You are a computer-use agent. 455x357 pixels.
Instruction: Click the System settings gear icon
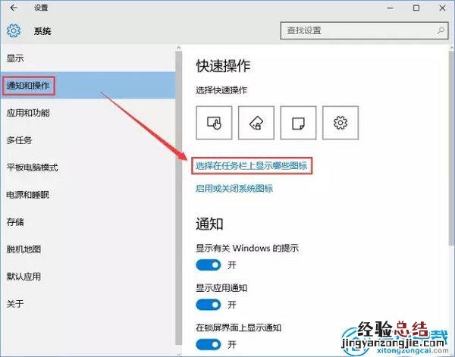[x=14, y=30]
